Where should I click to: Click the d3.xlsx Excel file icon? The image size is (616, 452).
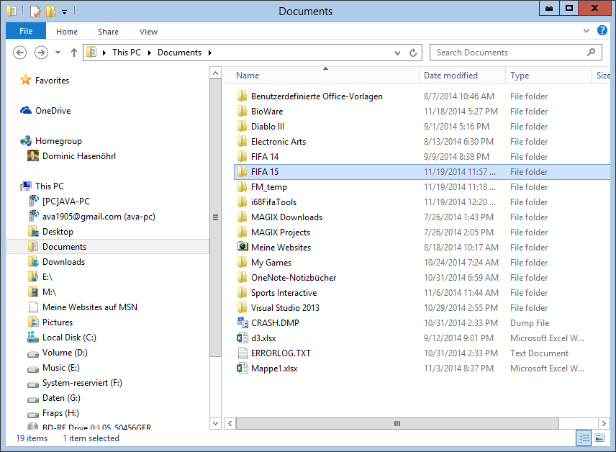click(243, 338)
